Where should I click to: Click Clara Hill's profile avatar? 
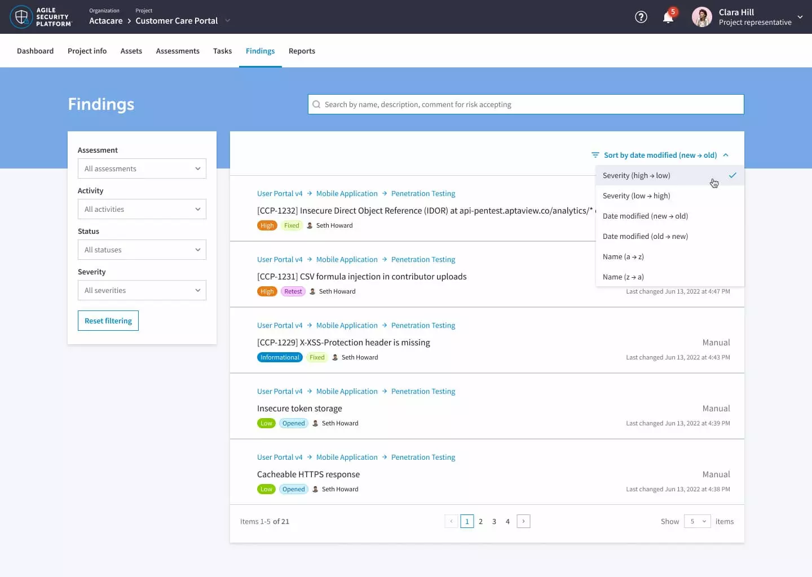(702, 17)
